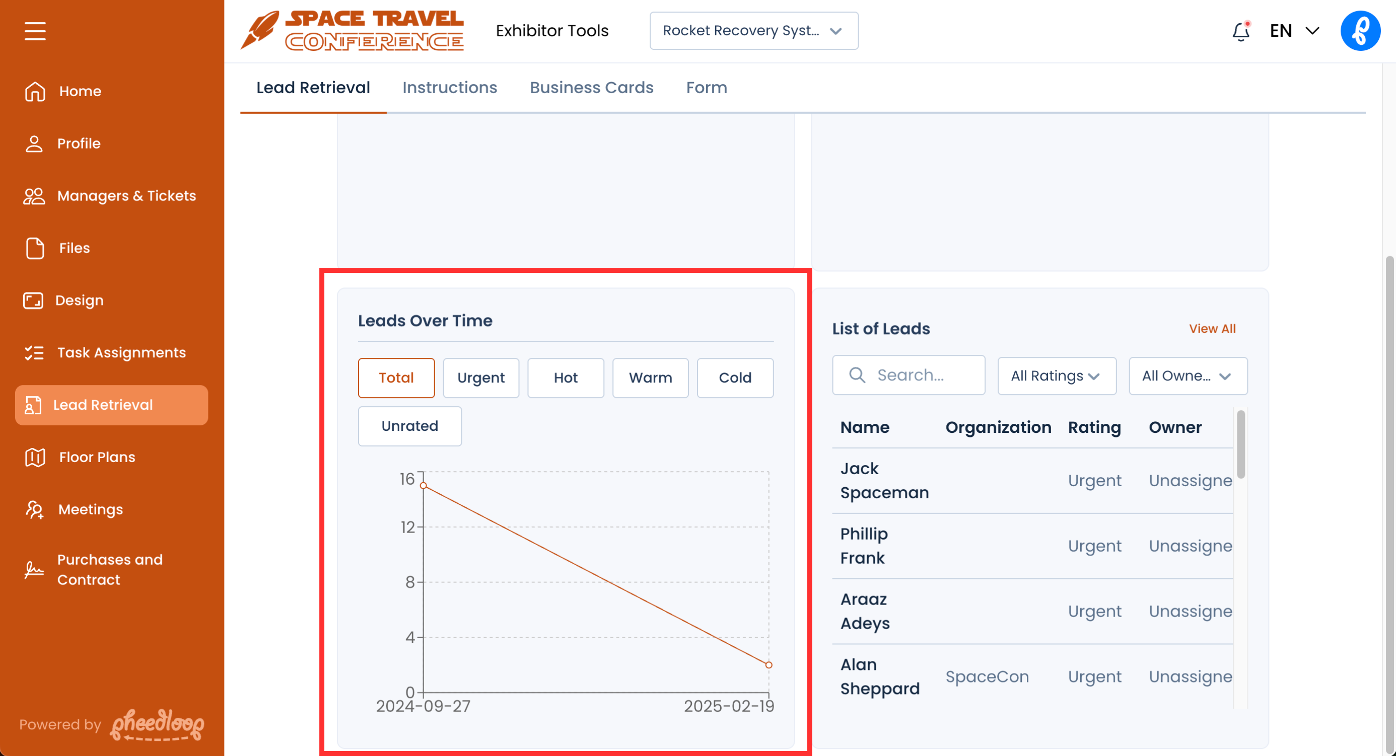The image size is (1396, 756).
Task: Open the hamburger menu icon
Action: [x=35, y=31]
